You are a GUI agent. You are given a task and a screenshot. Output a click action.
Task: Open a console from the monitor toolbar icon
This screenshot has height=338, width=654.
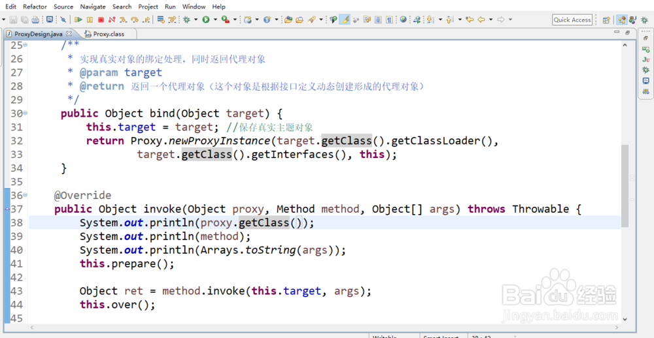pyautogui.click(x=50, y=20)
